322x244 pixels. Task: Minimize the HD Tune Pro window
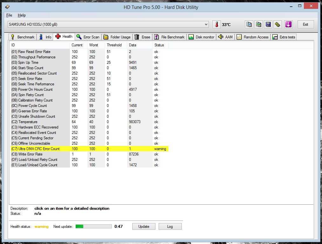click(291, 7)
